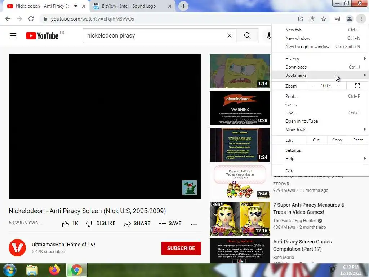Click the YouTube logo

(43, 36)
